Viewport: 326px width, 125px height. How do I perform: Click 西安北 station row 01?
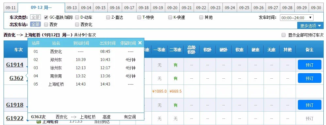56,52
